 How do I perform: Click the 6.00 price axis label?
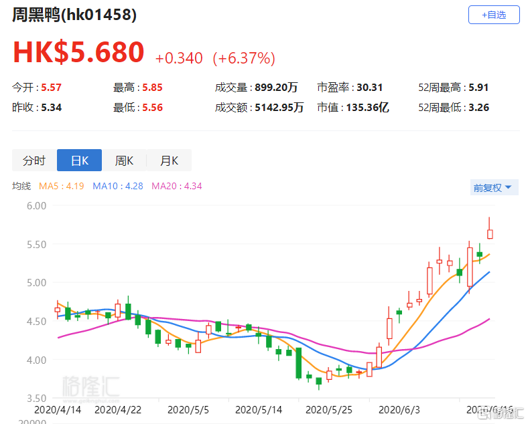coord(36,206)
